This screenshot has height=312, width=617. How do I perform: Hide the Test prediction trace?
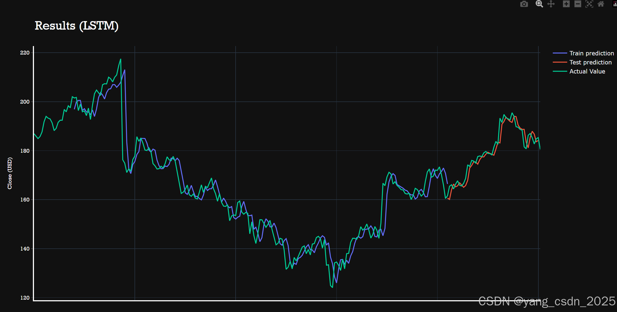tap(590, 62)
